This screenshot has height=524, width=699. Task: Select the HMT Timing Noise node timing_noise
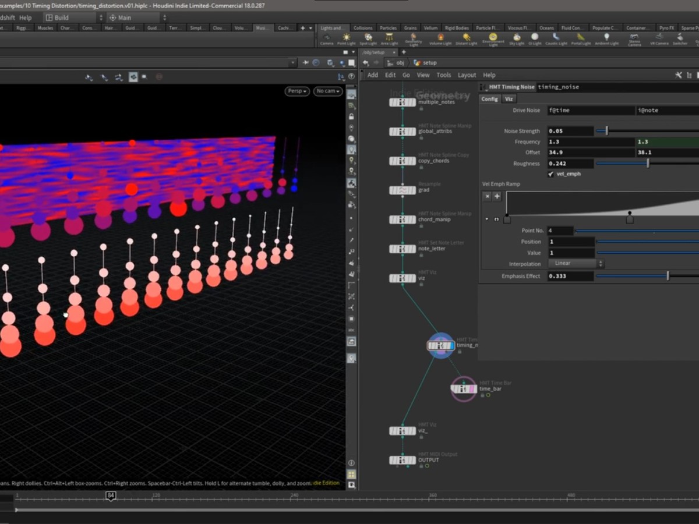[x=441, y=345]
